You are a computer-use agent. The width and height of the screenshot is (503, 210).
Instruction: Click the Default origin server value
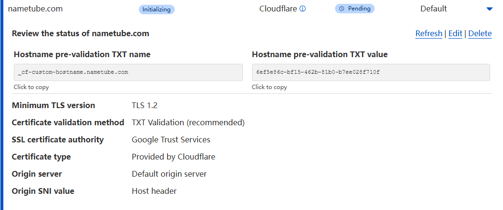[169, 174]
